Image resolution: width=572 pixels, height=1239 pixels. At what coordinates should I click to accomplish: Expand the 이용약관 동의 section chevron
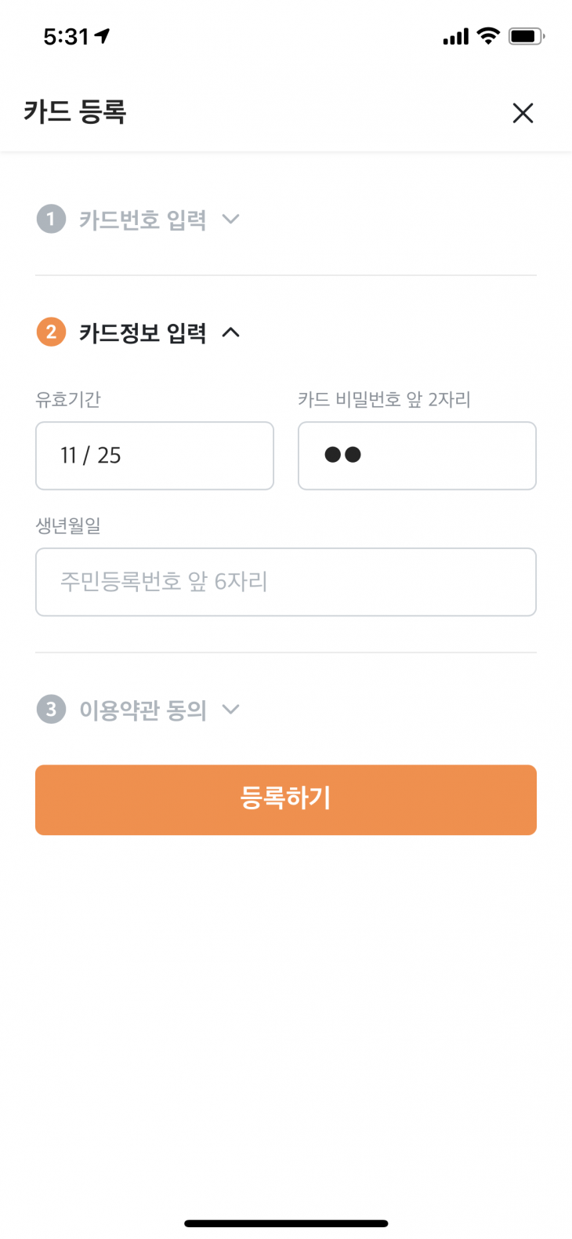coord(230,710)
